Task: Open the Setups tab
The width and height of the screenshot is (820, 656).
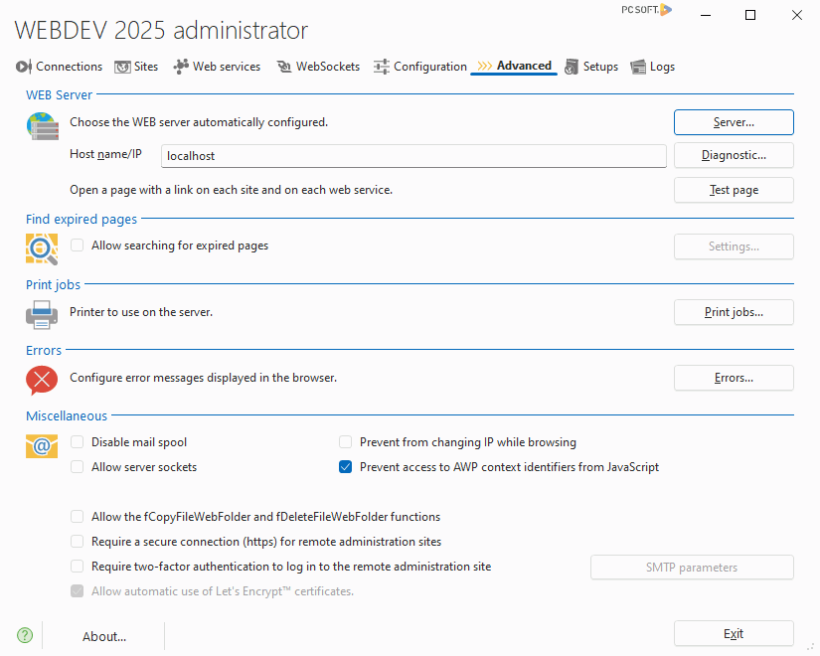Action: coord(591,67)
